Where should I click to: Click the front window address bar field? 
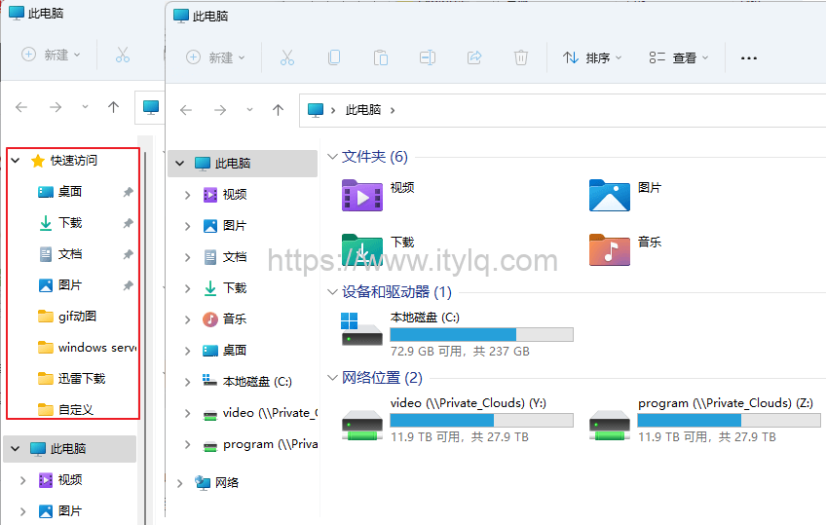(x=562, y=110)
